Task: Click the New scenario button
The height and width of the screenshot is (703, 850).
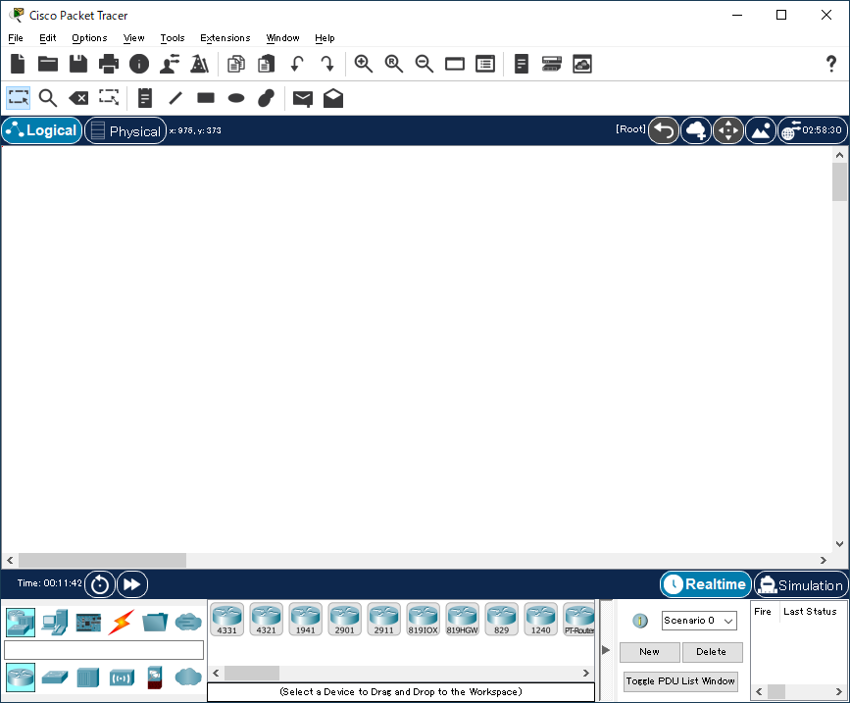Action: [x=649, y=652]
